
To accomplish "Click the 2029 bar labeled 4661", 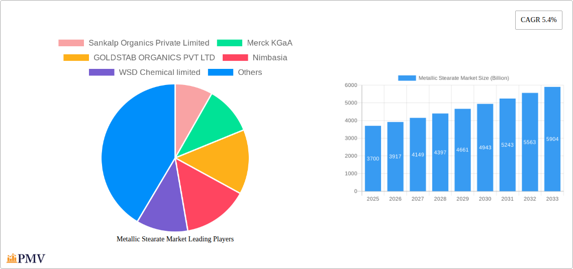I will pyautogui.click(x=462, y=150).
